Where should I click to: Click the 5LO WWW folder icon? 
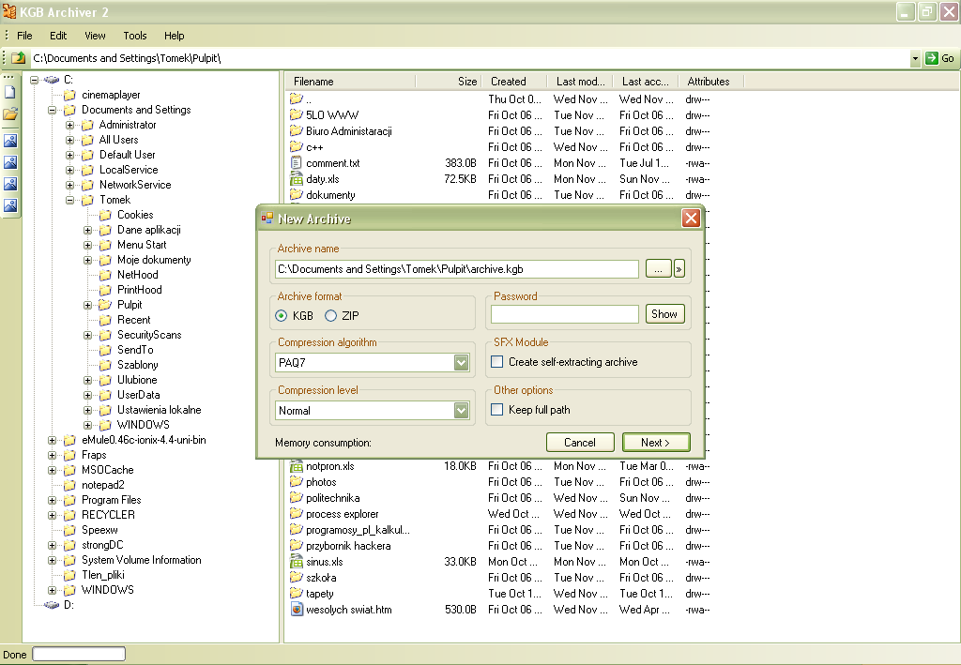297,114
